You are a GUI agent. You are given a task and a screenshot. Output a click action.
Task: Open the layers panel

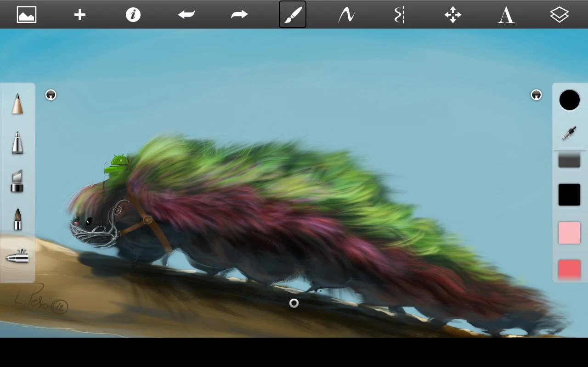(x=559, y=15)
